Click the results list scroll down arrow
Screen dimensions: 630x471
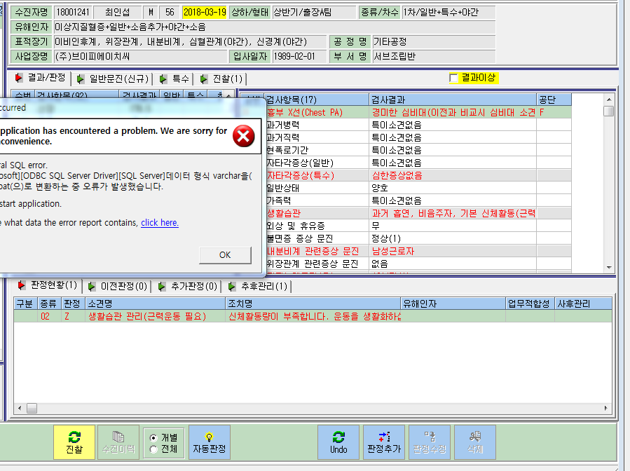[x=609, y=268]
